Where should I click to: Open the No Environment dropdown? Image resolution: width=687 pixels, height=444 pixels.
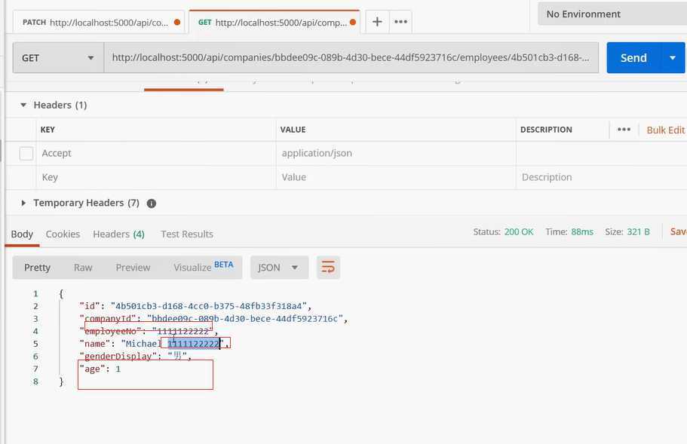tap(612, 14)
